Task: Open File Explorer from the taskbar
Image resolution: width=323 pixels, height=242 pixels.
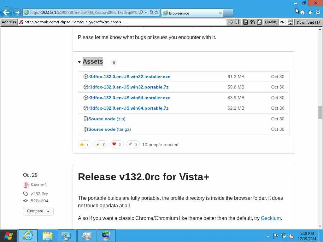Action: coord(48,236)
